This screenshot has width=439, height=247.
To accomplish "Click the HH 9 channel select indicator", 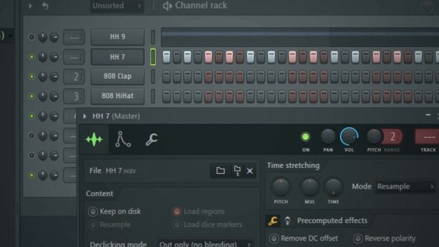I will coord(153,37).
